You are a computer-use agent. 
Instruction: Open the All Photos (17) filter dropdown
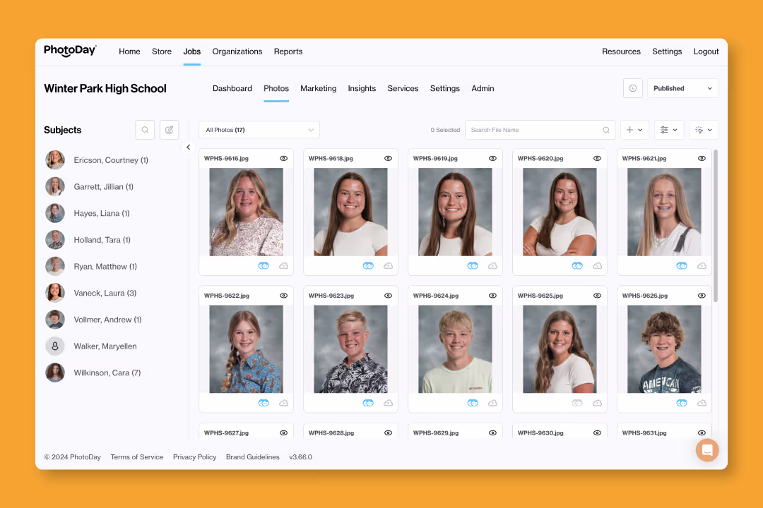tap(259, 130)
